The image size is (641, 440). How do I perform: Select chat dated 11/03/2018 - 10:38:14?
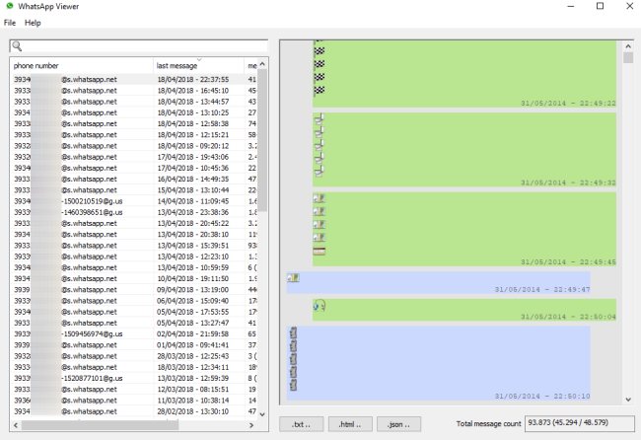134,401
